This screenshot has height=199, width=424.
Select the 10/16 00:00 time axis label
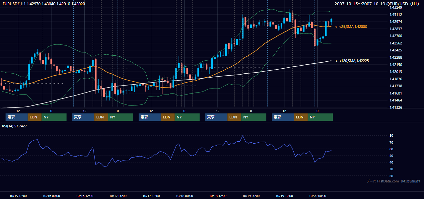pyautogui.click(x=51, y=196)
